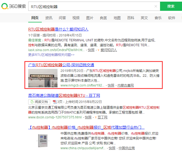182x153 pixels.
Task: Open result 昆石高速公路隧道区域控制器RTU - 豆丁网
Action: [64, 95]
